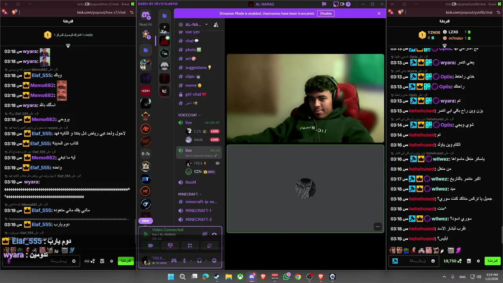This screenshot has width=503, height=283.
Task: Open the ST server icon
Action: click(x=145, y=179)
